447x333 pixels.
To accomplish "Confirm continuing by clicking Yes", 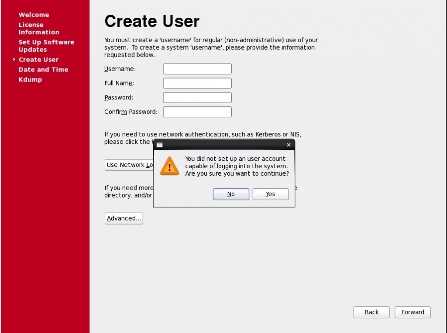I will coord(270,194).
